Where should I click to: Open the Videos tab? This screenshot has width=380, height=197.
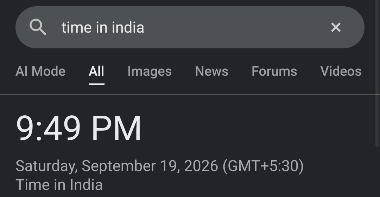tap(341, 71)
